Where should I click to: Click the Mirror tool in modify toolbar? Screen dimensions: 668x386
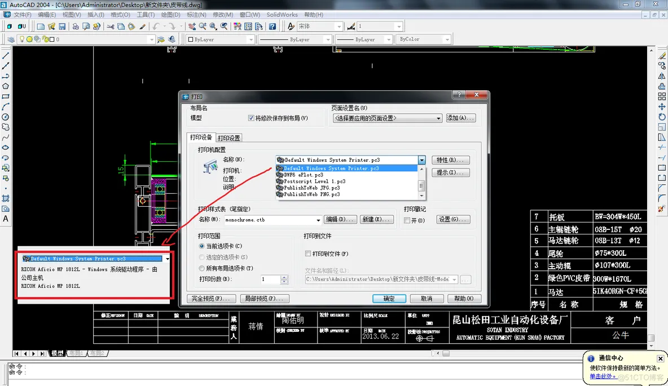pyautogui.click(x=662, y=76)
